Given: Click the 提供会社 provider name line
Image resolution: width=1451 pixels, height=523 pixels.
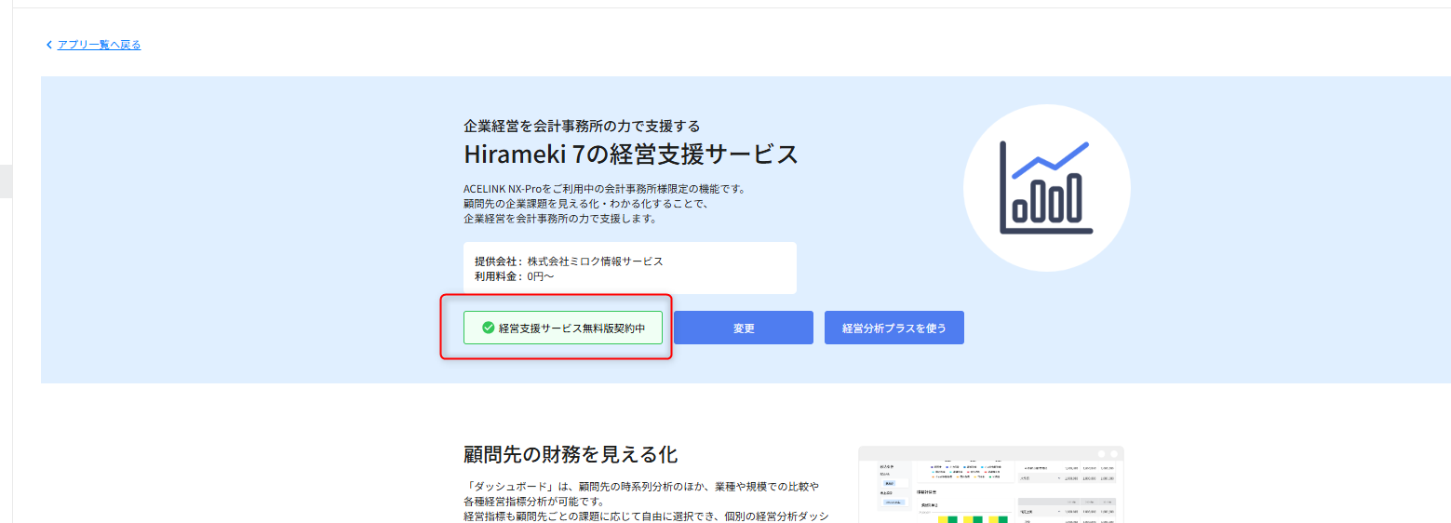Looking at the screenshot, I should tap(569, 261).
